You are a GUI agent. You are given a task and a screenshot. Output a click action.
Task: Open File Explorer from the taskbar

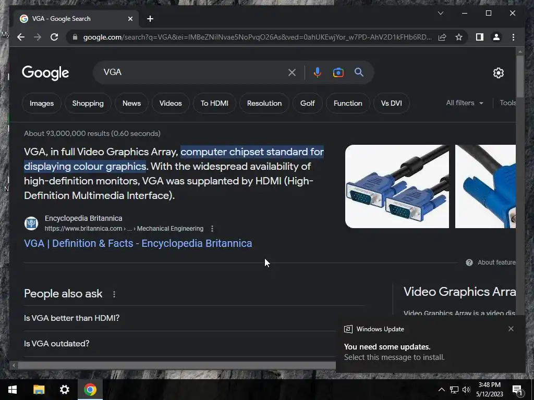tap(39, 390)
